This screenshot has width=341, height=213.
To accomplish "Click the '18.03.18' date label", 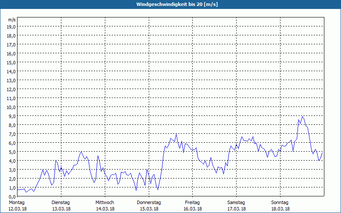I will [280, 209].
